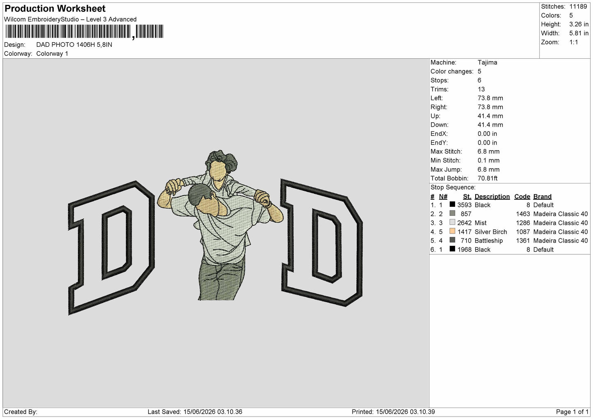593x419 pixels.
Task: Click the EndX value '0.00 in'
Action: (x=487, y=134)
